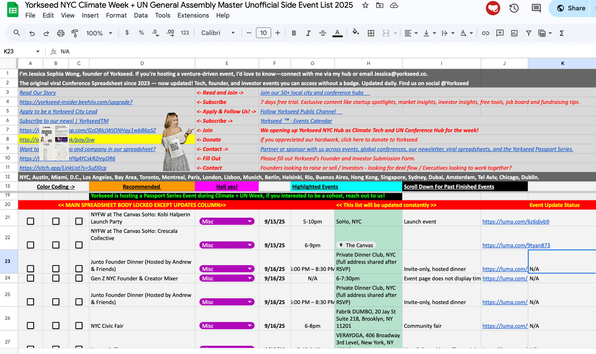Open Misc dropdown for Kobi Halperin Launch Party
The width and height of the screenshot is (596, 354).
(x=227, y=221)
